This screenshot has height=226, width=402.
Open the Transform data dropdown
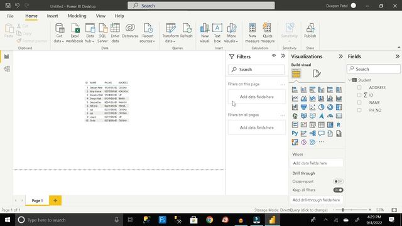(170, 33)
